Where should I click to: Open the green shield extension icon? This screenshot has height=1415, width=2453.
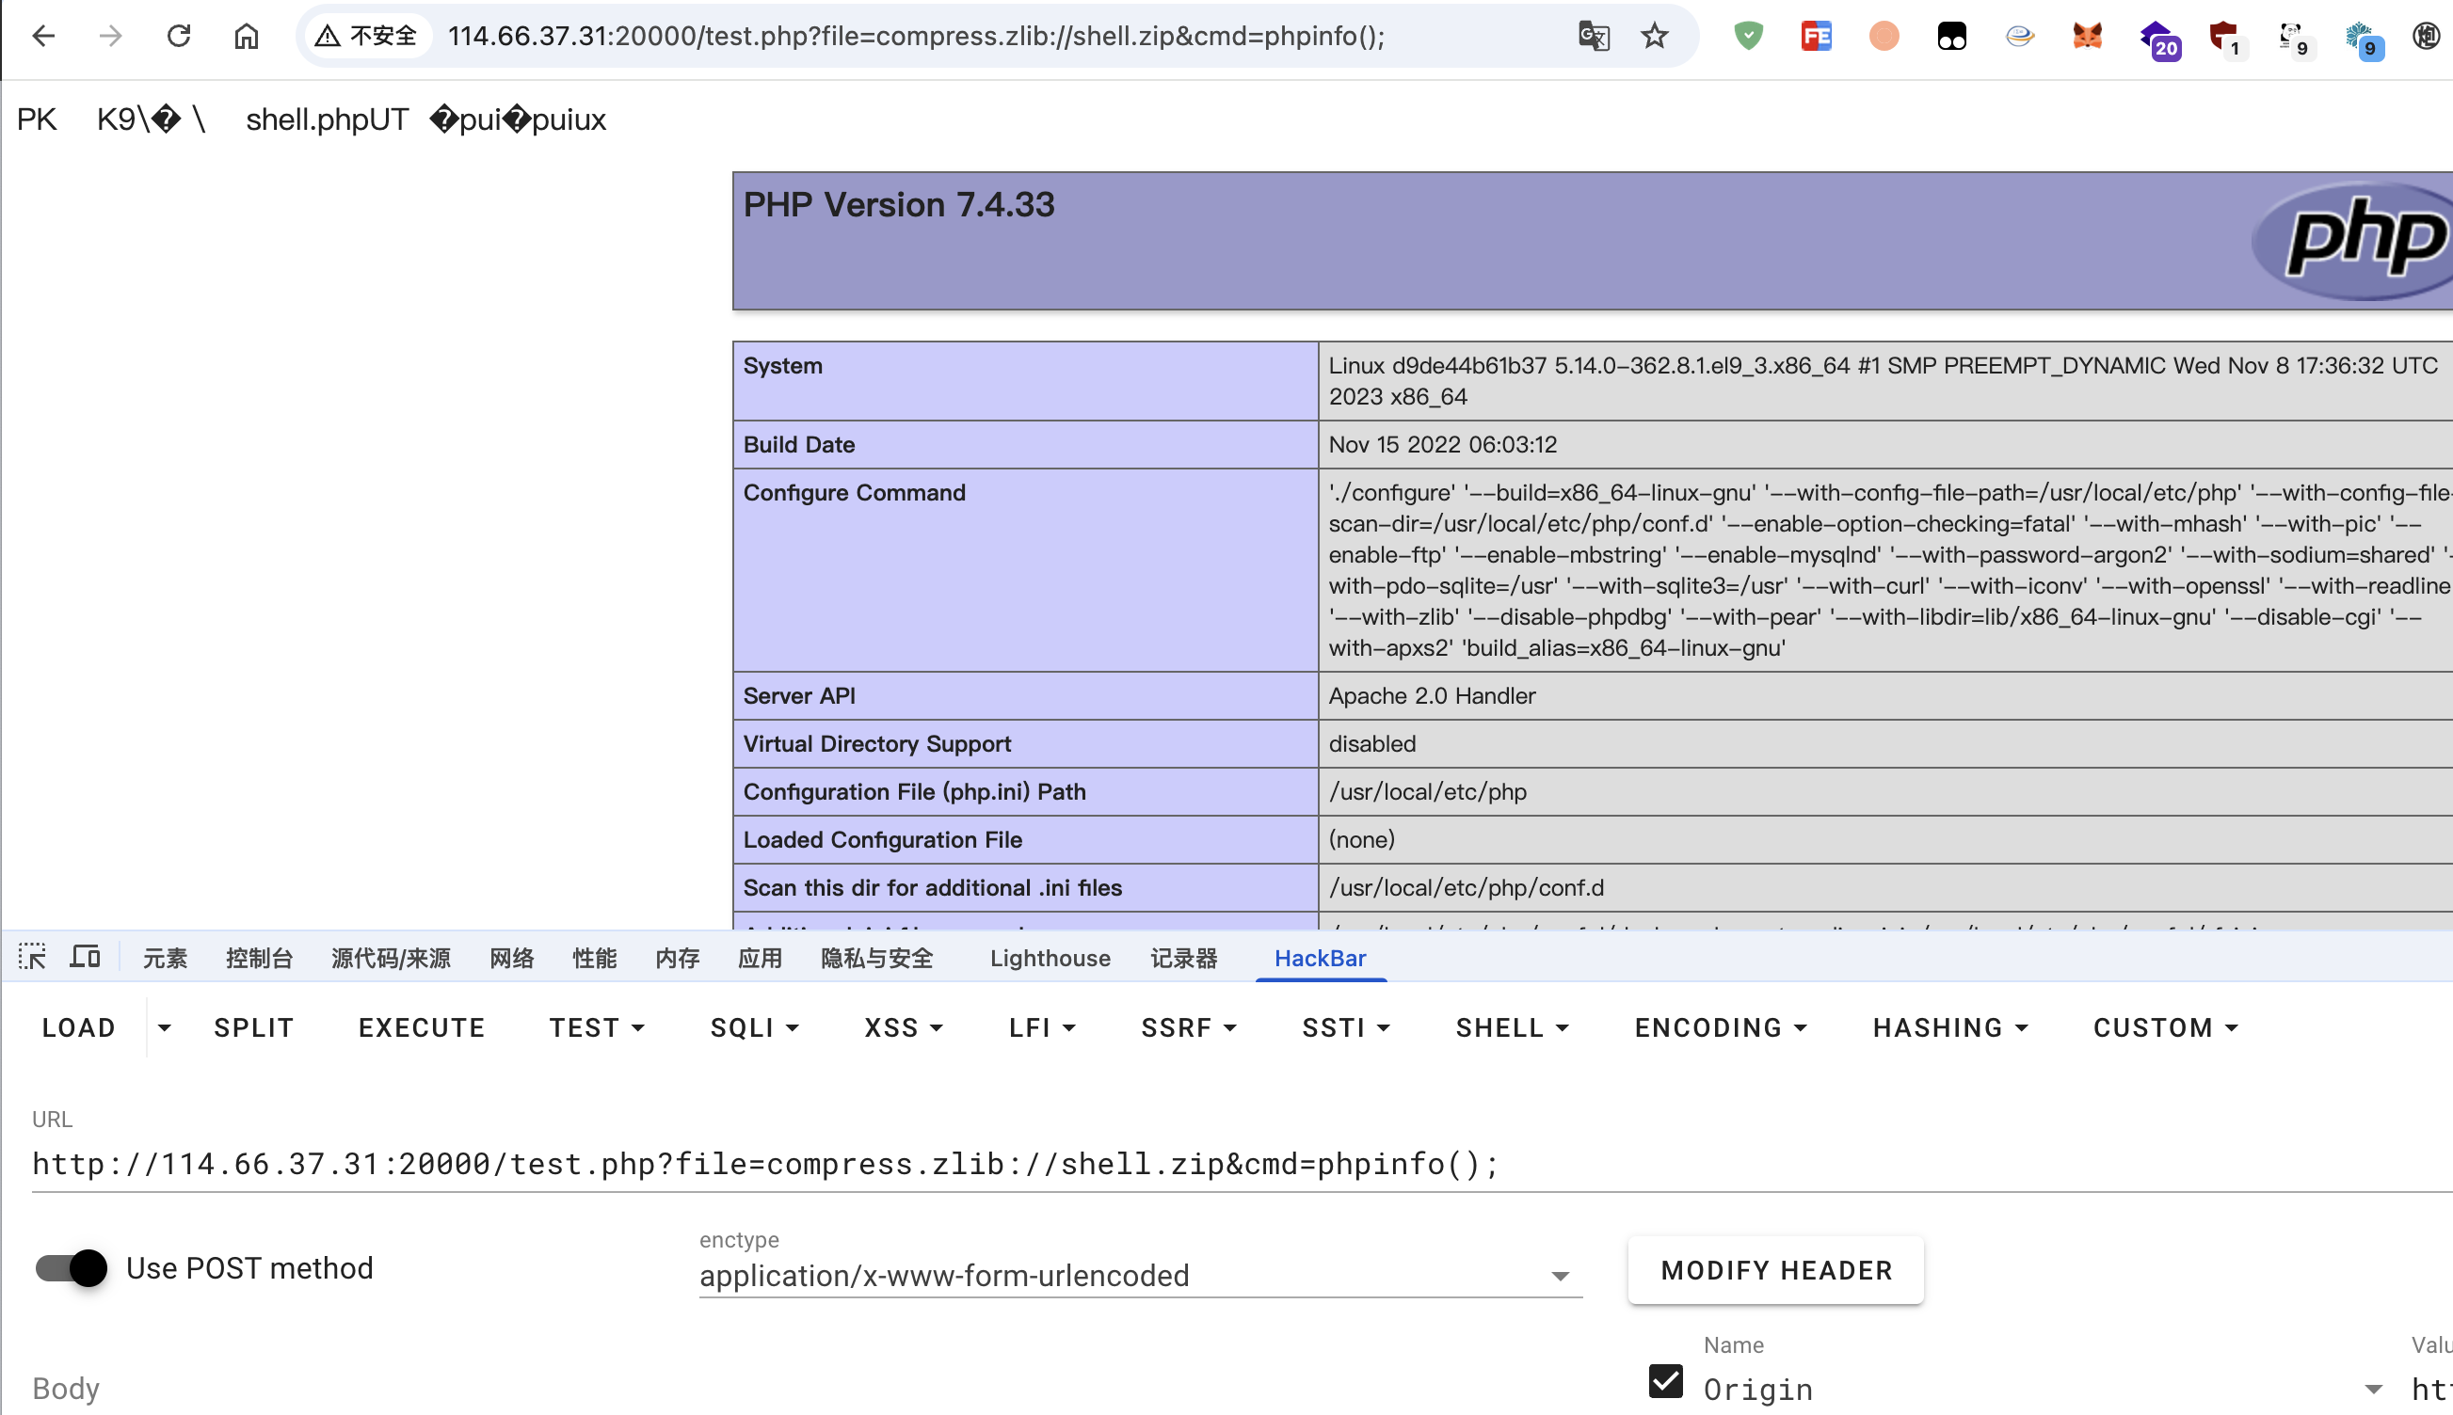[1748, 36]
